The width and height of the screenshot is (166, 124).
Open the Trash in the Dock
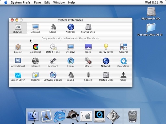[x=133, y=117]
